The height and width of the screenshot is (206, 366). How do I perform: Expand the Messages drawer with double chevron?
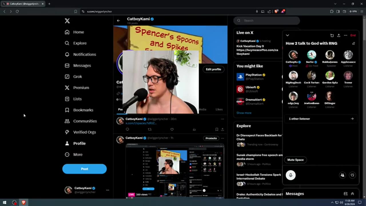tap(353, 194)
